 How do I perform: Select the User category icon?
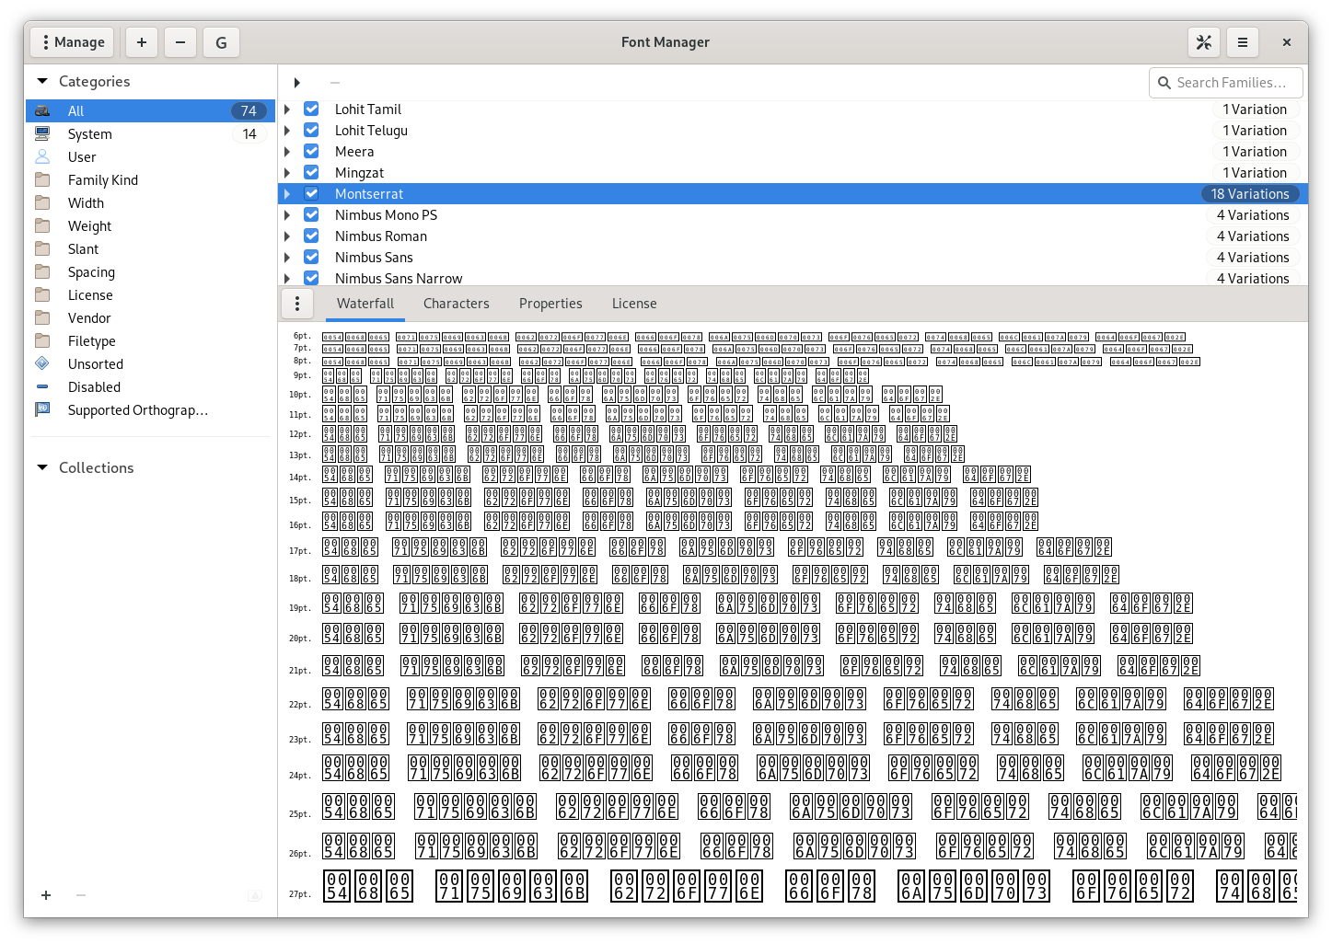coord(42,156)
